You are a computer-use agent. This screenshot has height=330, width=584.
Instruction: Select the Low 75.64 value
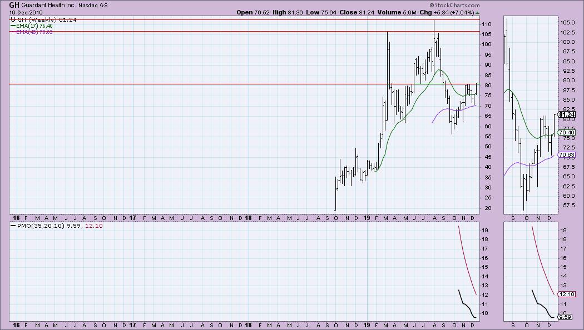point(321,12)
